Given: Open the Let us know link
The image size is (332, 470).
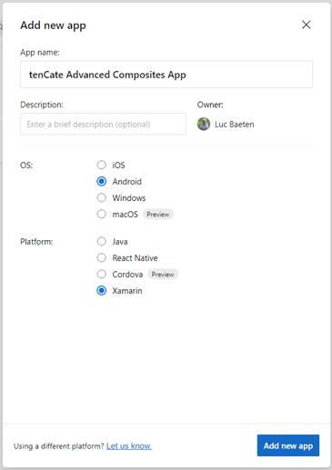Looking at the screenshot, I should click(129, 446).
